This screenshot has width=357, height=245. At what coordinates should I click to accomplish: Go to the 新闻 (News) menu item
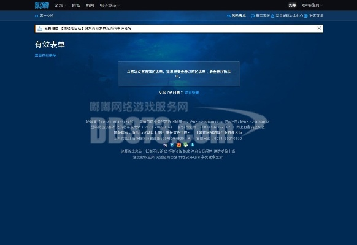90,6
